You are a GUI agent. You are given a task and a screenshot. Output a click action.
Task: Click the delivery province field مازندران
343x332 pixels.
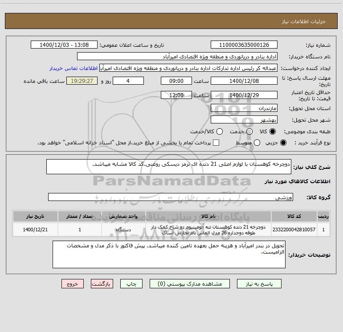coord(244,108)
